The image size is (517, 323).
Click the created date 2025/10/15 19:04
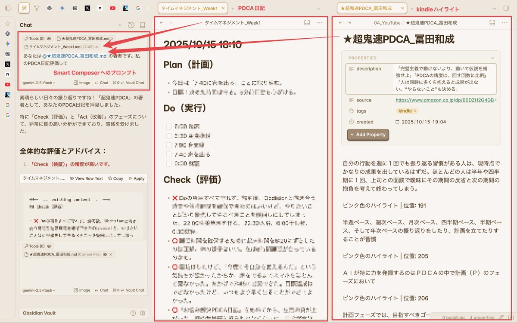pos(424,122)
